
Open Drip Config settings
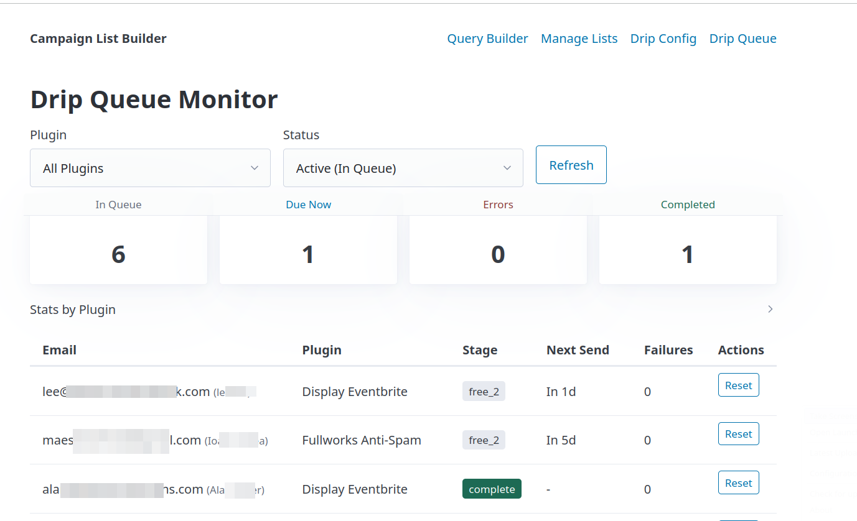coord(663,38)
